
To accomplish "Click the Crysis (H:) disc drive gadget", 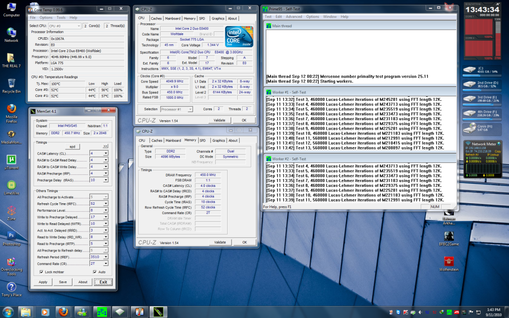I will tap(482, 129).
